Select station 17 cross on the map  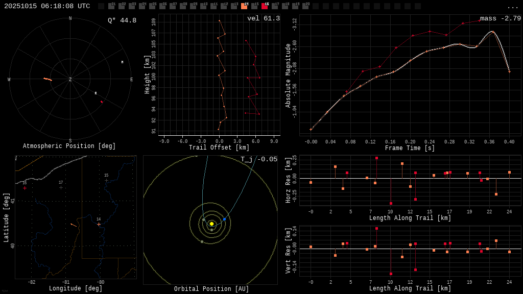pyautogui.click(x=61, y=187)
